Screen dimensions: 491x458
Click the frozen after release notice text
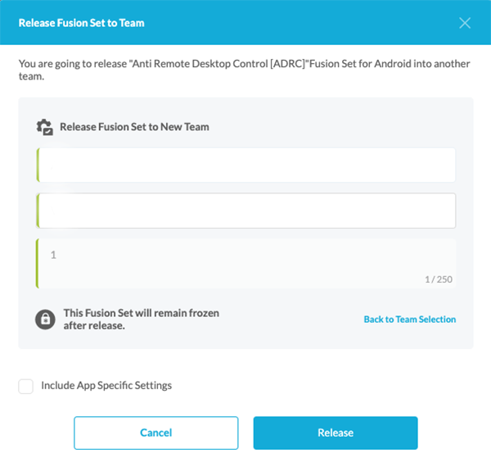coord(141,319)
